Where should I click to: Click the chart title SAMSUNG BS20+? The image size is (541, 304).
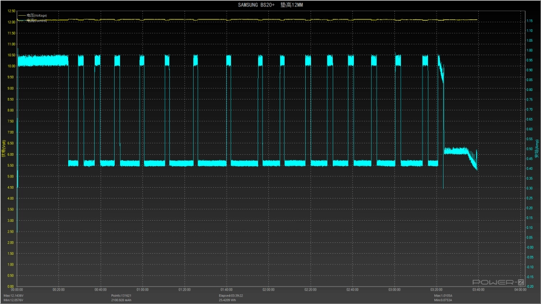point(270,5)
